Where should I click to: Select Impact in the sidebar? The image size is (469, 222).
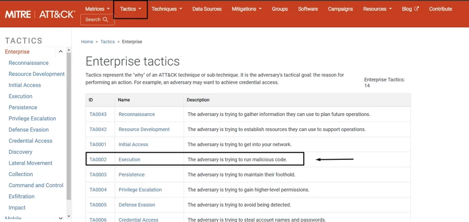[x=17, y=208]
